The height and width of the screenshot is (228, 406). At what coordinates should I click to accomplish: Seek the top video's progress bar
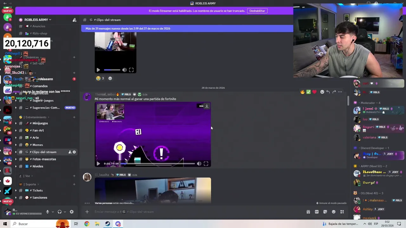coord(112,70)
